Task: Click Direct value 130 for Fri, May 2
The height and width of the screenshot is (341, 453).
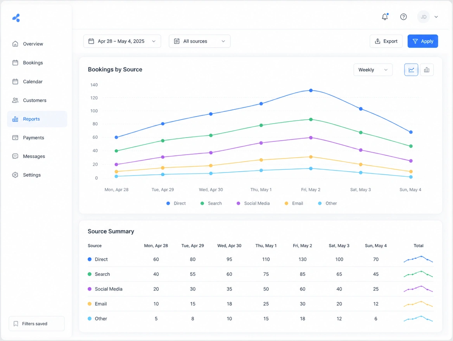Action: [x=303, y=259]
